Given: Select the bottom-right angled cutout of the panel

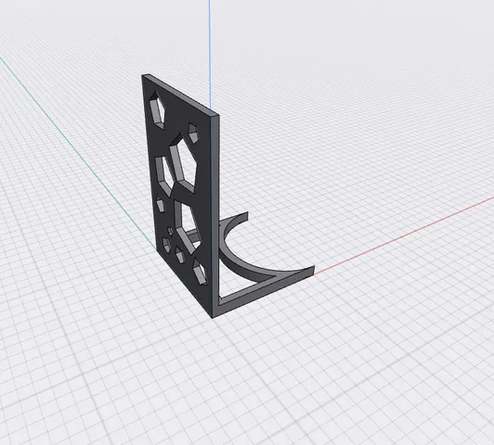Looking at the screenshot, I should click(200, 272).
